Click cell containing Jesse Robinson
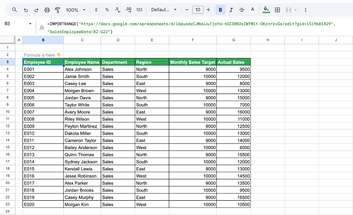Image resolution: width=353 pixels, height=215 pixels. point(82,176)
